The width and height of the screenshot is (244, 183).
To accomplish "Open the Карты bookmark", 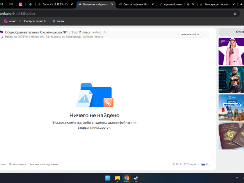I will click(x=58, y=21).
